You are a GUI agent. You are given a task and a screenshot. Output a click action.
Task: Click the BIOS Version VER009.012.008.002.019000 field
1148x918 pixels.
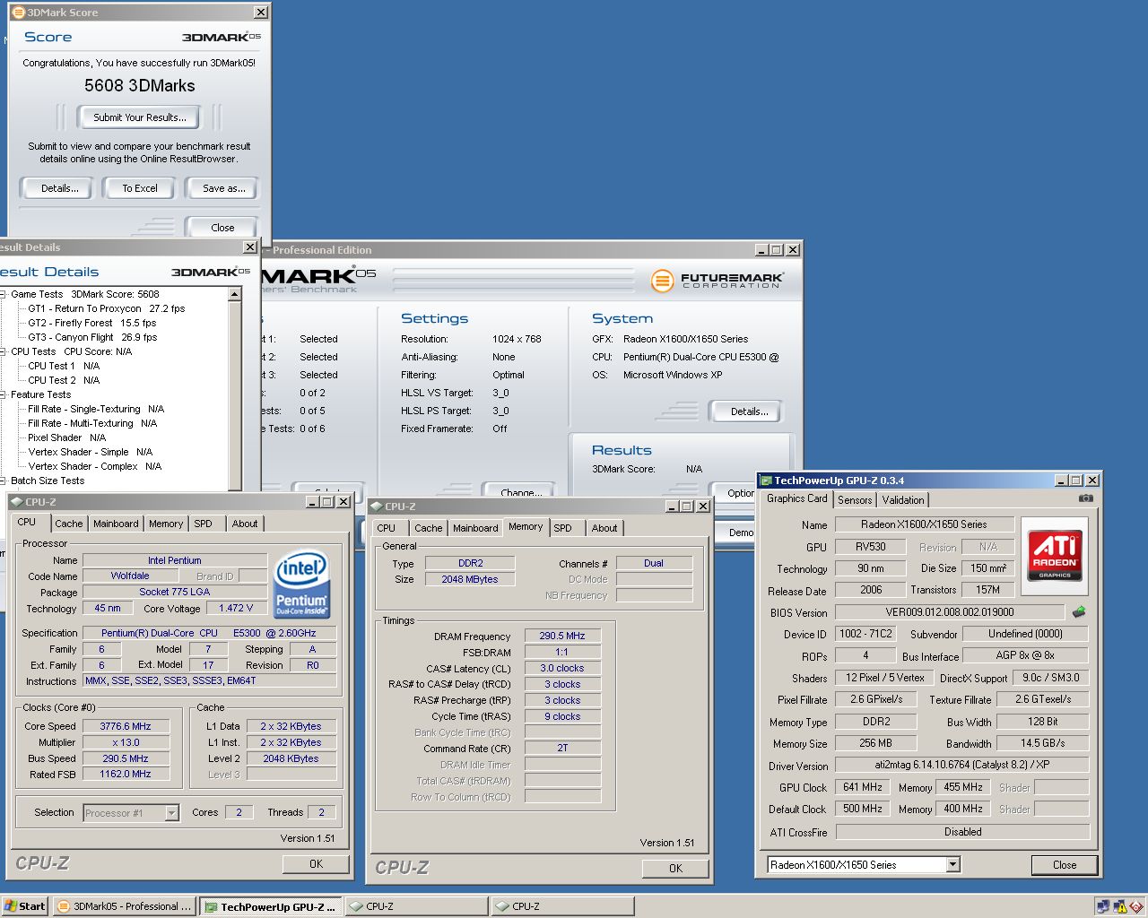950,612
